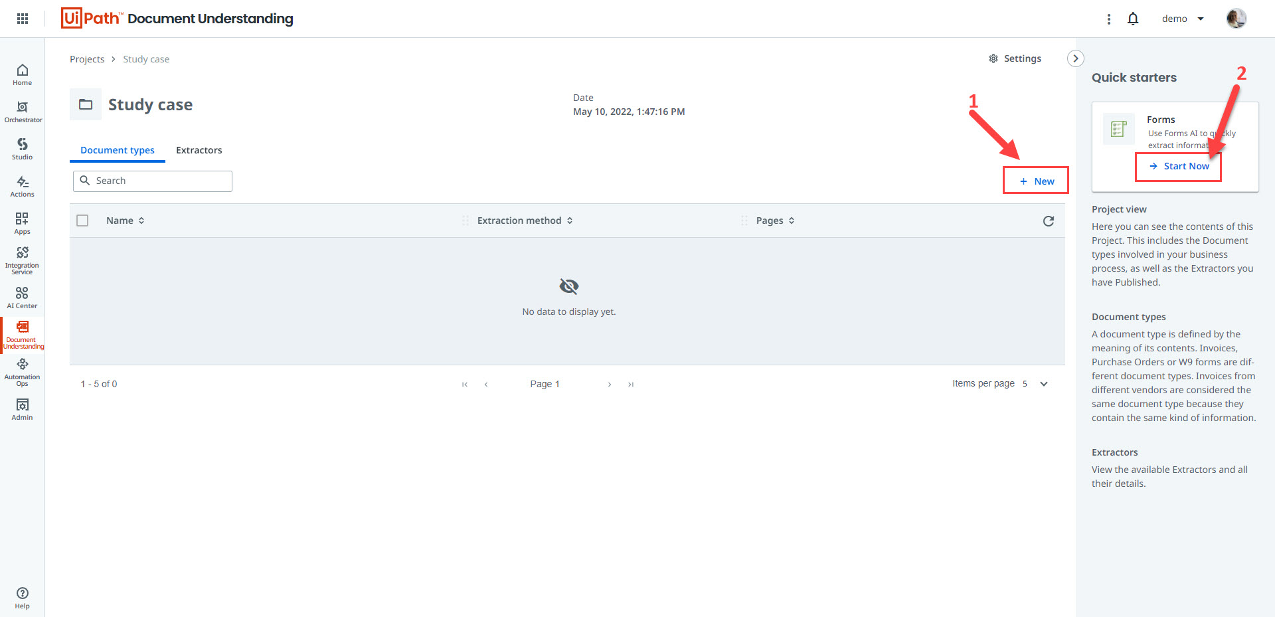Go to the previous page
1275x617 pixels.
pos(486,384)
